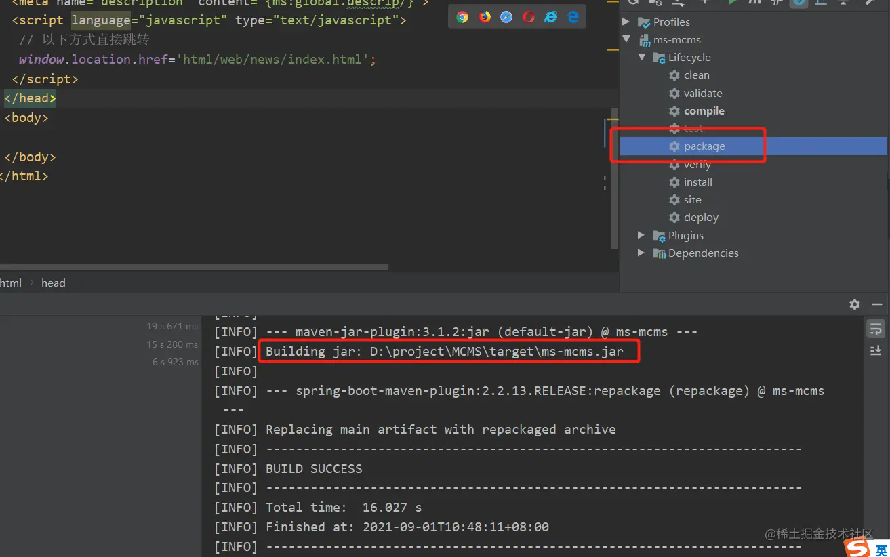Click the 19 s 671 ms run entry

[x=172, y=326]
